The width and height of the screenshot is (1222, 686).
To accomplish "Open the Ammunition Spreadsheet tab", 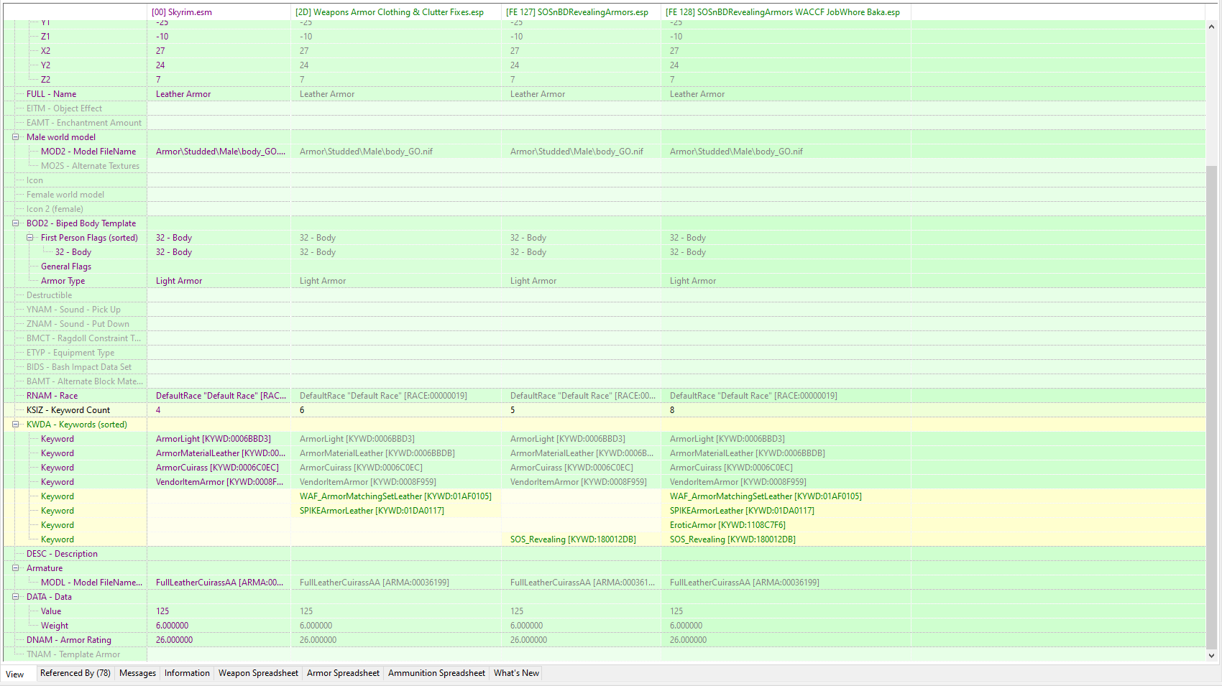I will 436,673.
